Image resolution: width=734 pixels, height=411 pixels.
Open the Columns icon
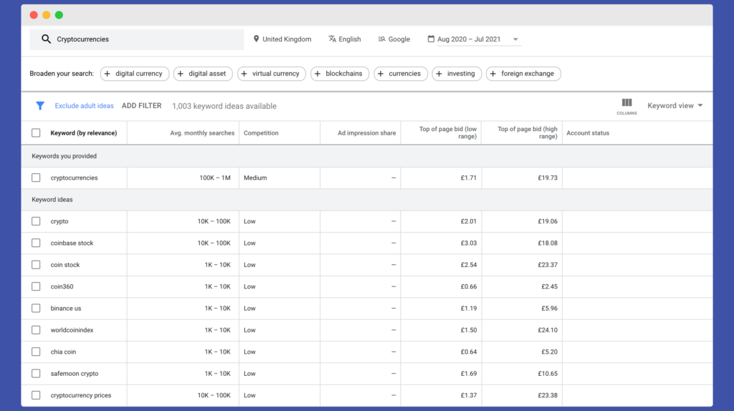pyautogui.click(x=626, y=106)
